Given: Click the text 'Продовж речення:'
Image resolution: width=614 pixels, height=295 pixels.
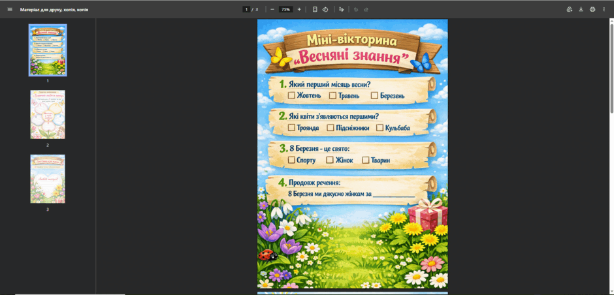Looking at the screenshot, I should click(314, 183).
